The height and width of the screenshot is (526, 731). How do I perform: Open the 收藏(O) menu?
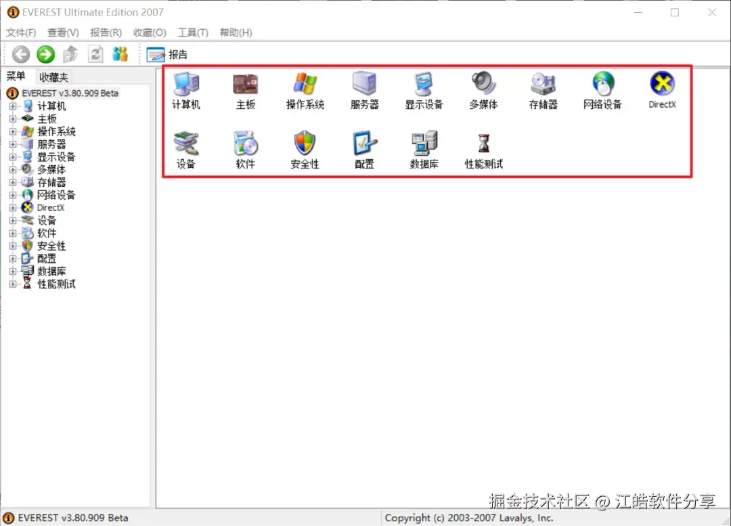coord(149,32)
